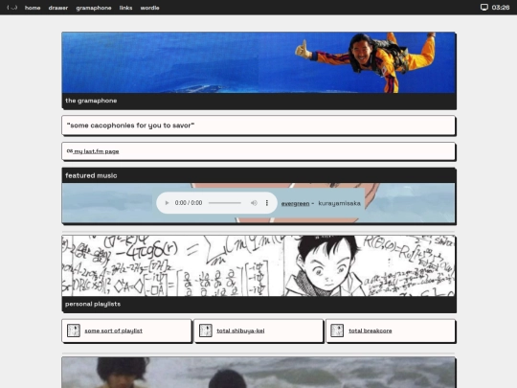Click thumbnail icon beside total shibuya-kei
The height and width of the screenshot is (388, 517).
(206, 331)
